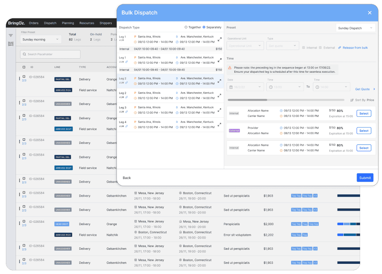Click the layout icon below the sidebar filter icon
This screenshot has width=382, height=274.
pyautogui.click(x=11, y=44)
